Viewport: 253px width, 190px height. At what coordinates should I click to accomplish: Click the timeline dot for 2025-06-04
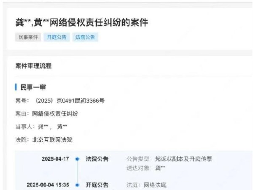pyautogui.click(x=78, y=185)
